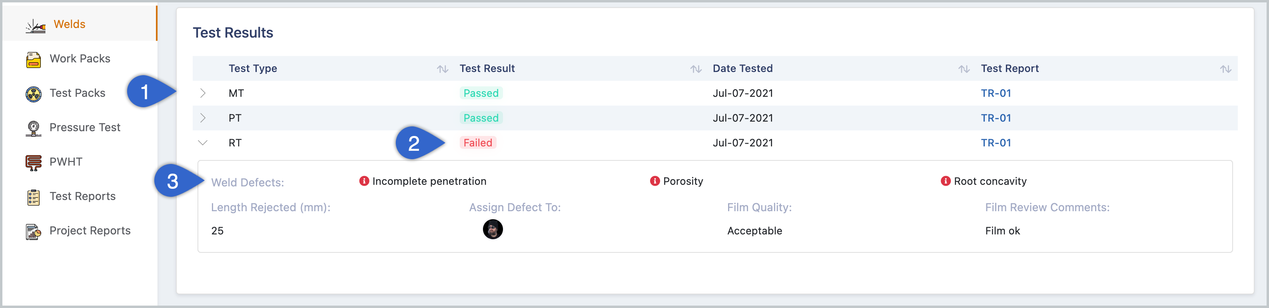This screenshot has width=1269, height=308.
Task: Click the Test Reports checklist icon
Action: coord(34,197)
